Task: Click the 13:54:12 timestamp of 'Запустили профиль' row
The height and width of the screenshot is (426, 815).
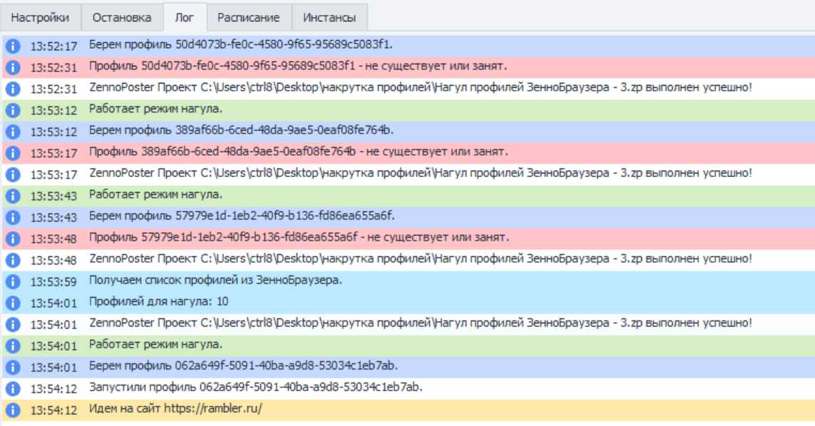Action: coord(53,387)
